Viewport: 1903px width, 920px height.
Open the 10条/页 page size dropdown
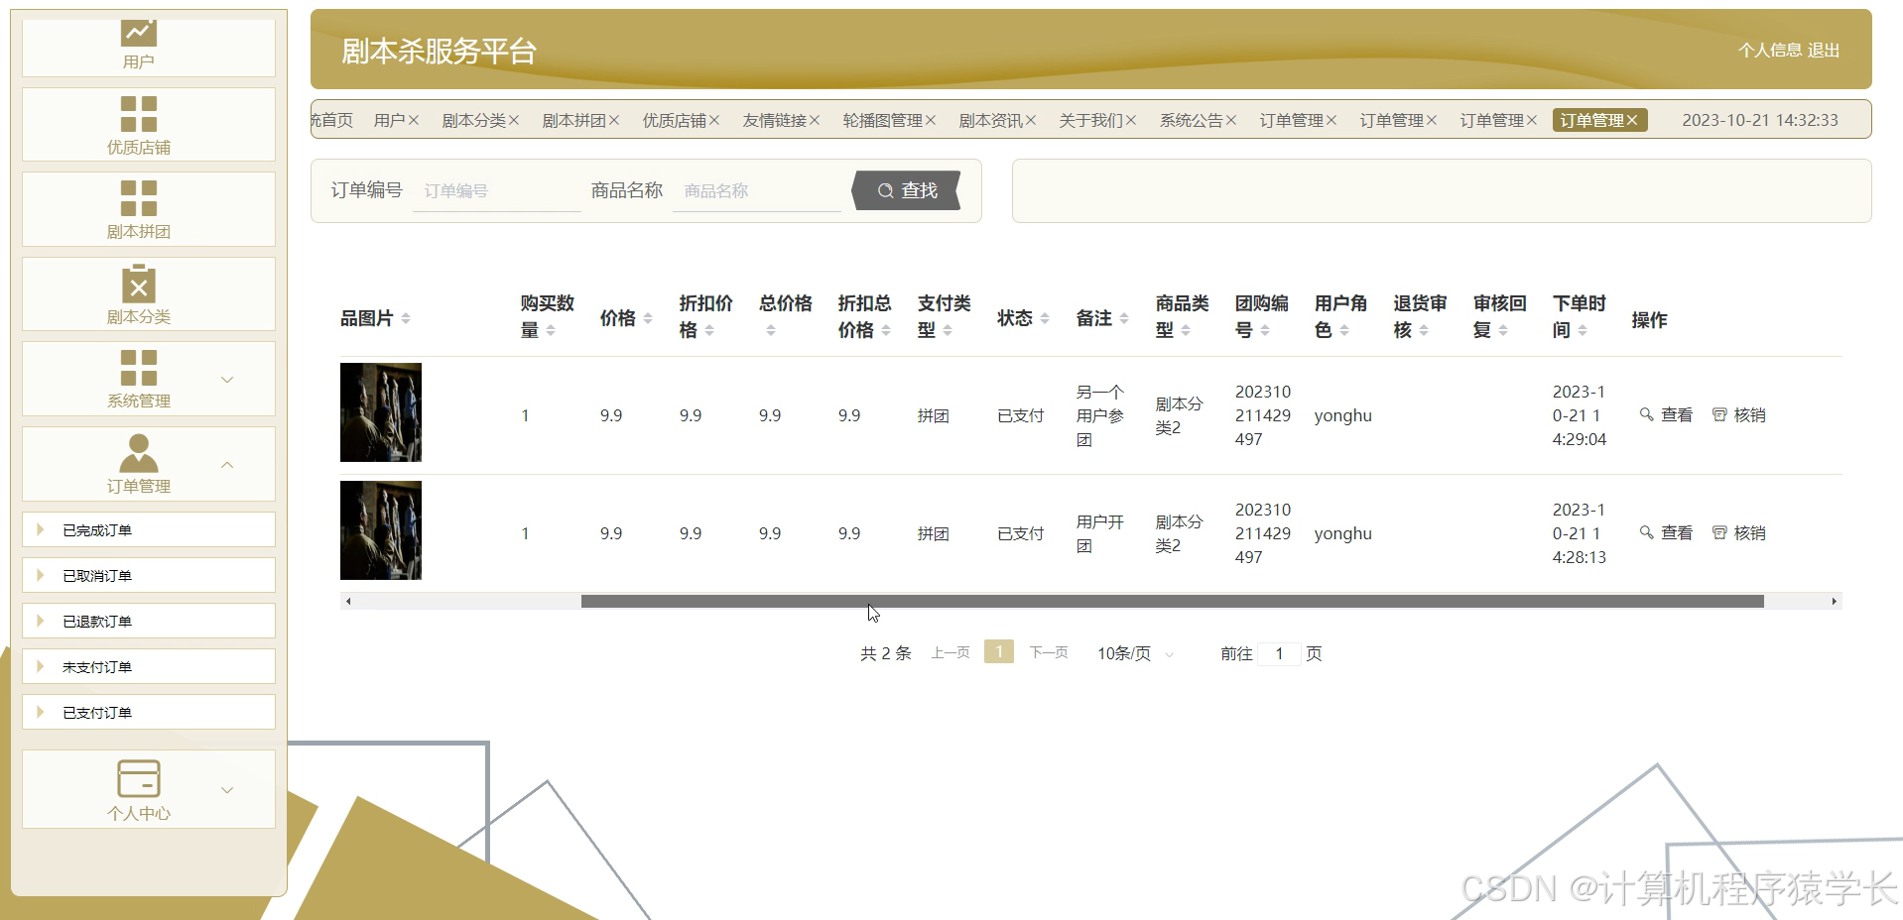pyautogui.click(x=1135, y=653)
